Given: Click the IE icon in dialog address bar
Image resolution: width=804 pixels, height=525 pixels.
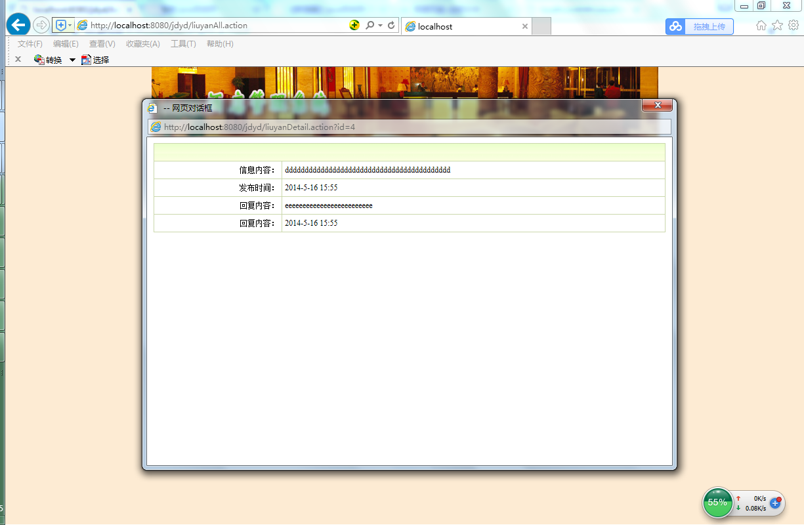Looking at the screenshot, I should 156,127.
